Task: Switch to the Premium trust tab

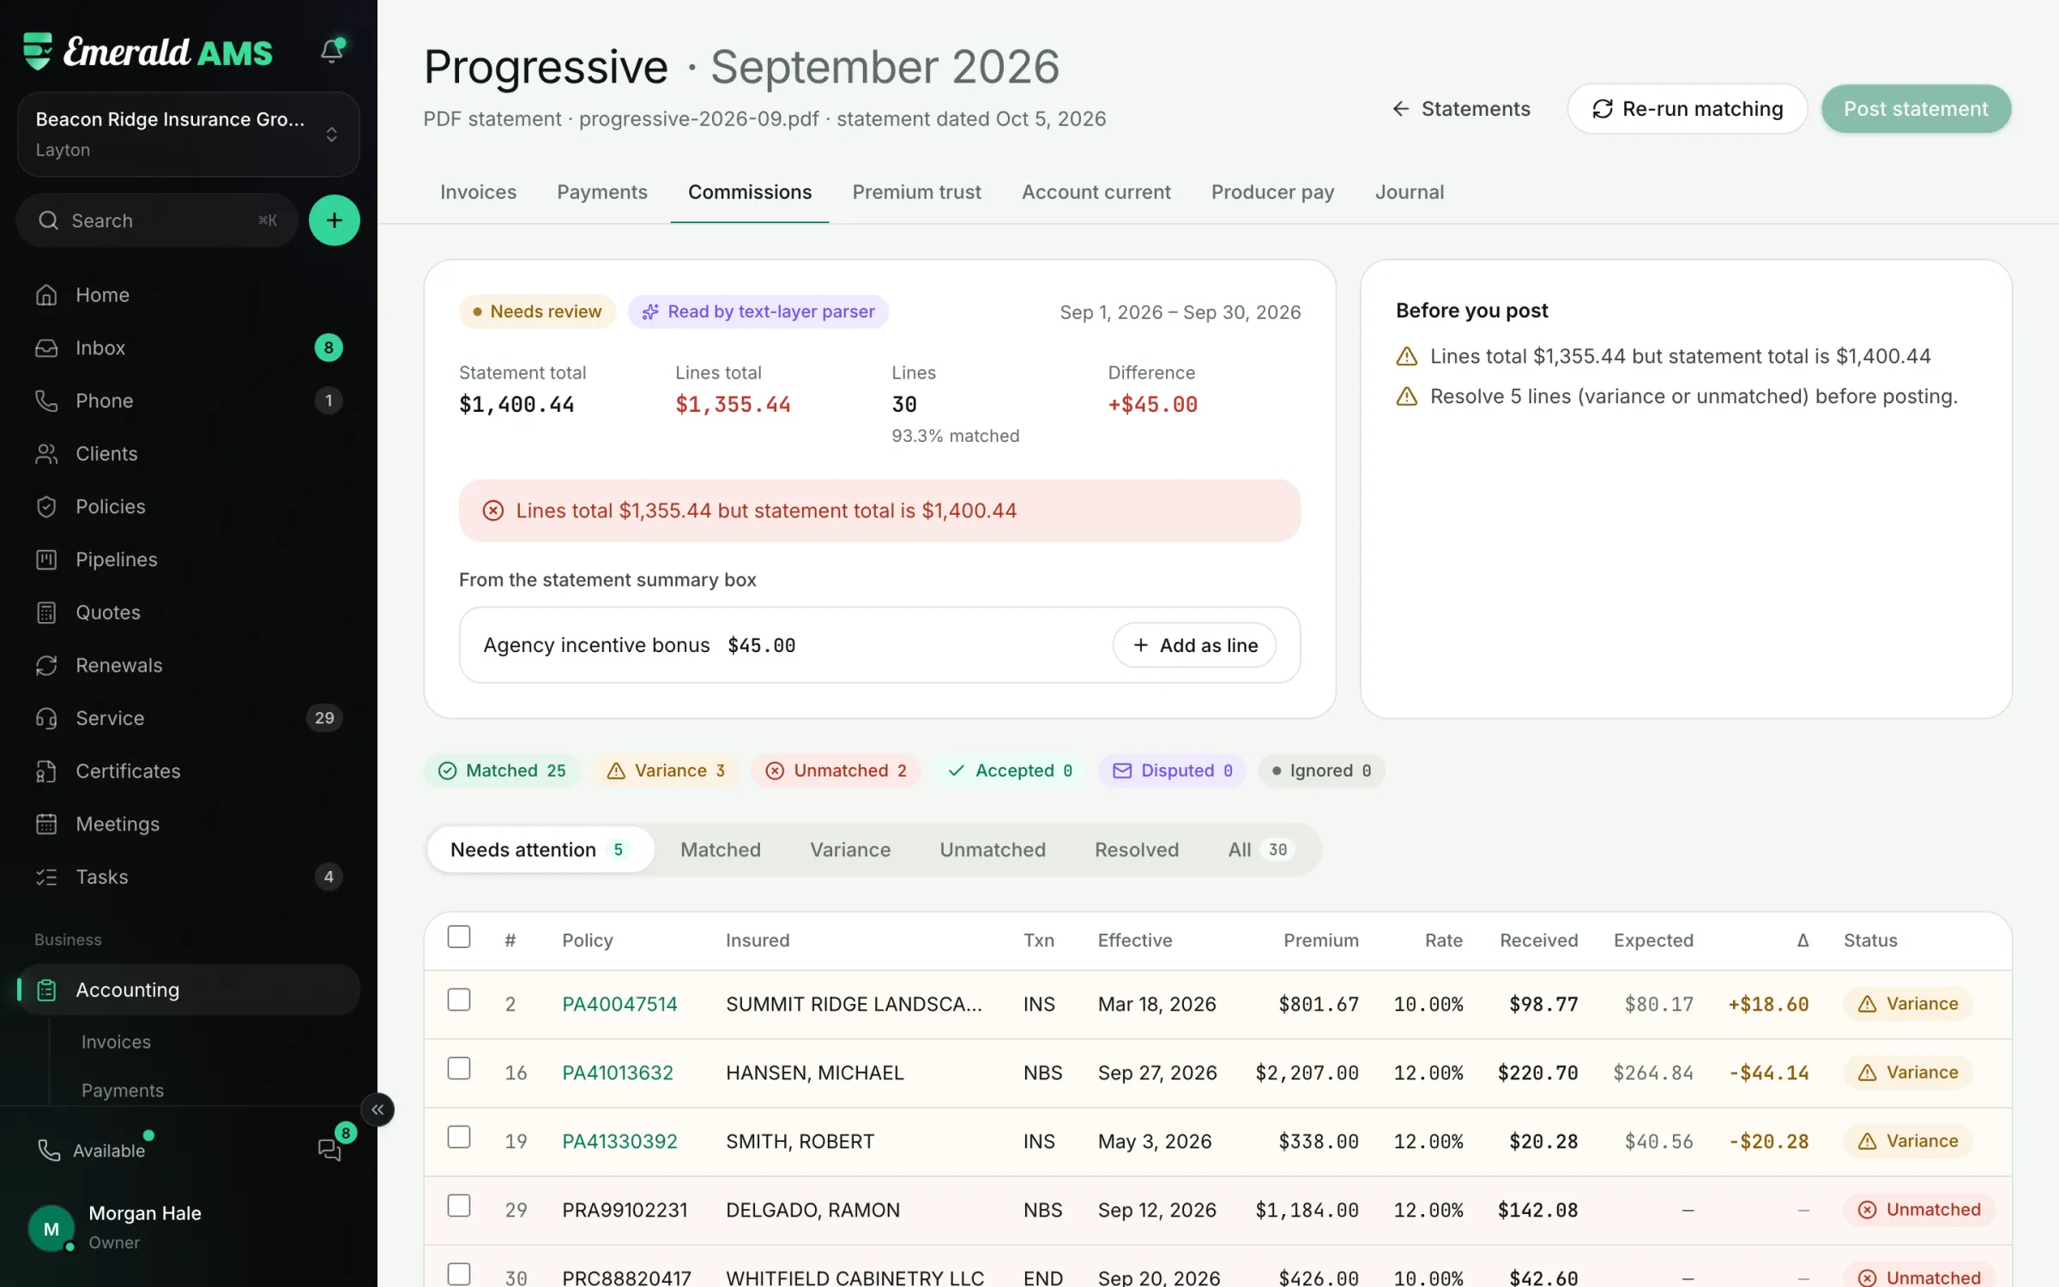Action: click(916, 192)
